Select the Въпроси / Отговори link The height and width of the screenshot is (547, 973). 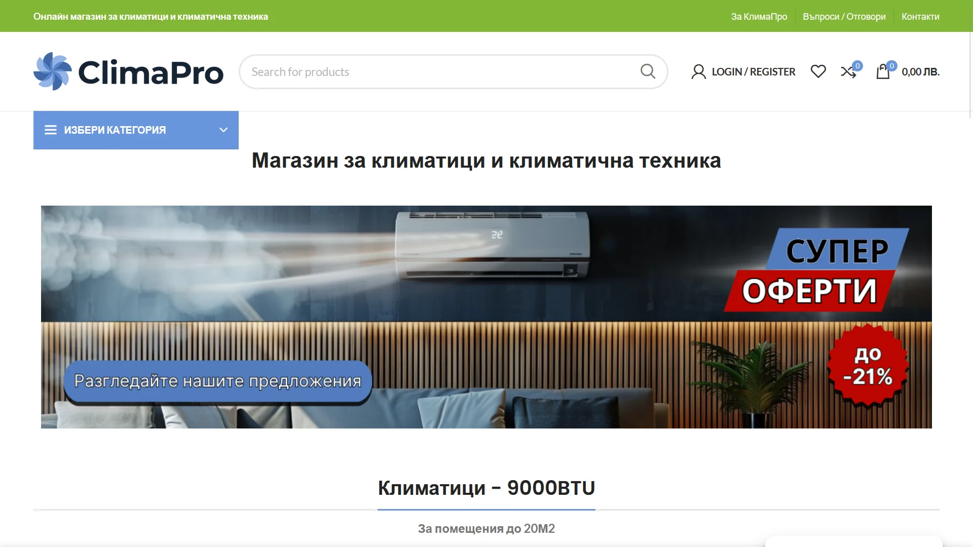pyautogui.click(x=844, y=16)
